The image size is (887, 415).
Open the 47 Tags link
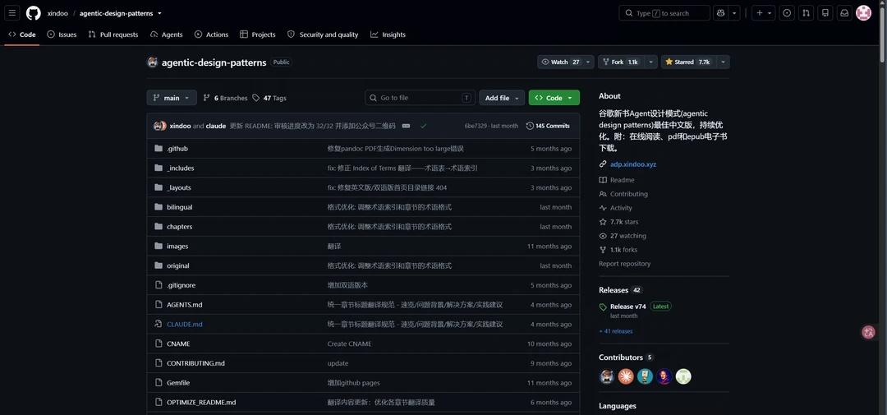pyautogui.click(x=269, y=98)
